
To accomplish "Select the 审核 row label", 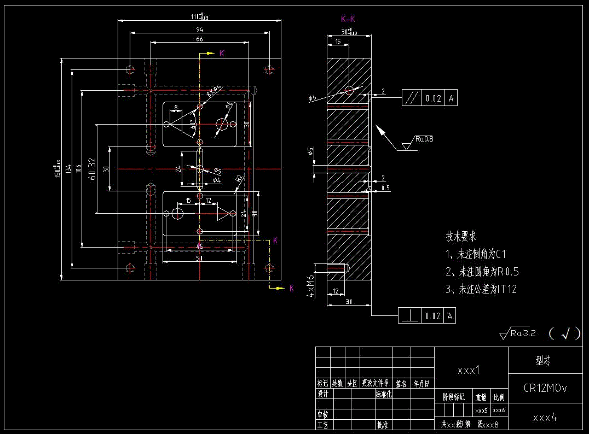I will point(322,414).
